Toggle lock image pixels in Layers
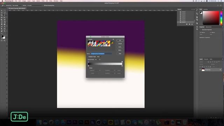The width and height of the screenshot is (224, 126). coord(204,67)
